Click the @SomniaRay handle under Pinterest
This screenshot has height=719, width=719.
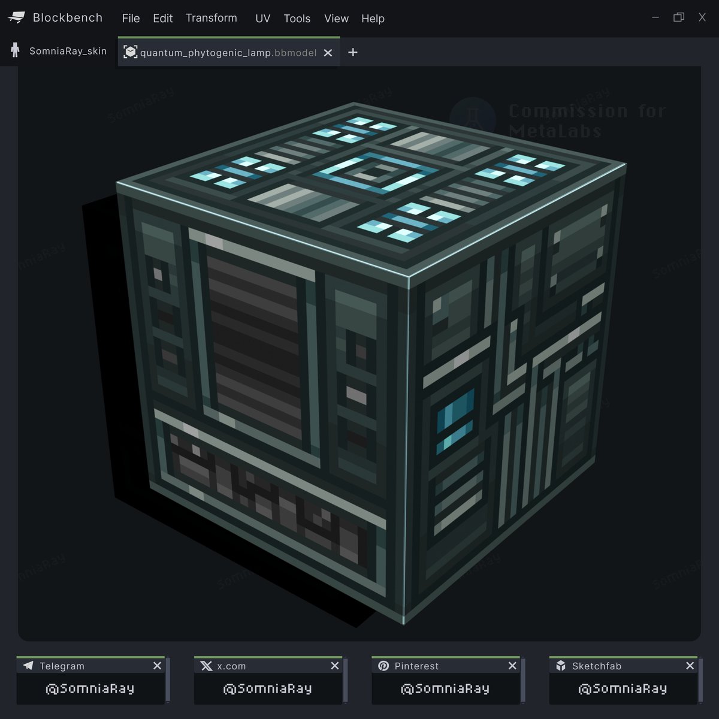pyautogui.click(x=445, y=688)
